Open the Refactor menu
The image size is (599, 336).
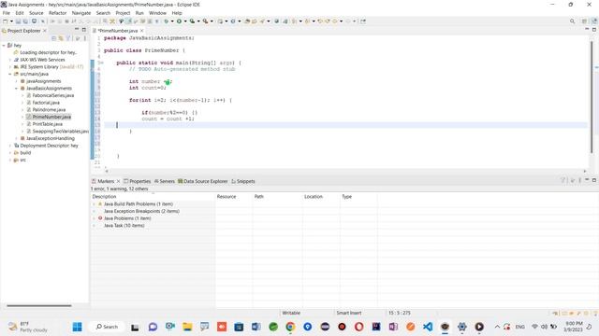click(x=58, y=13)
